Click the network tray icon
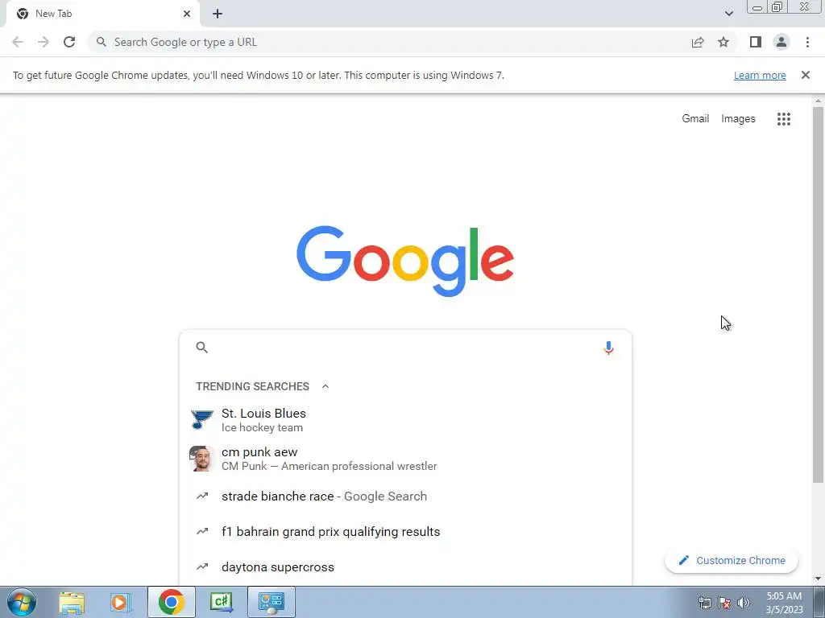825x618 pixels. pos(704,603)
